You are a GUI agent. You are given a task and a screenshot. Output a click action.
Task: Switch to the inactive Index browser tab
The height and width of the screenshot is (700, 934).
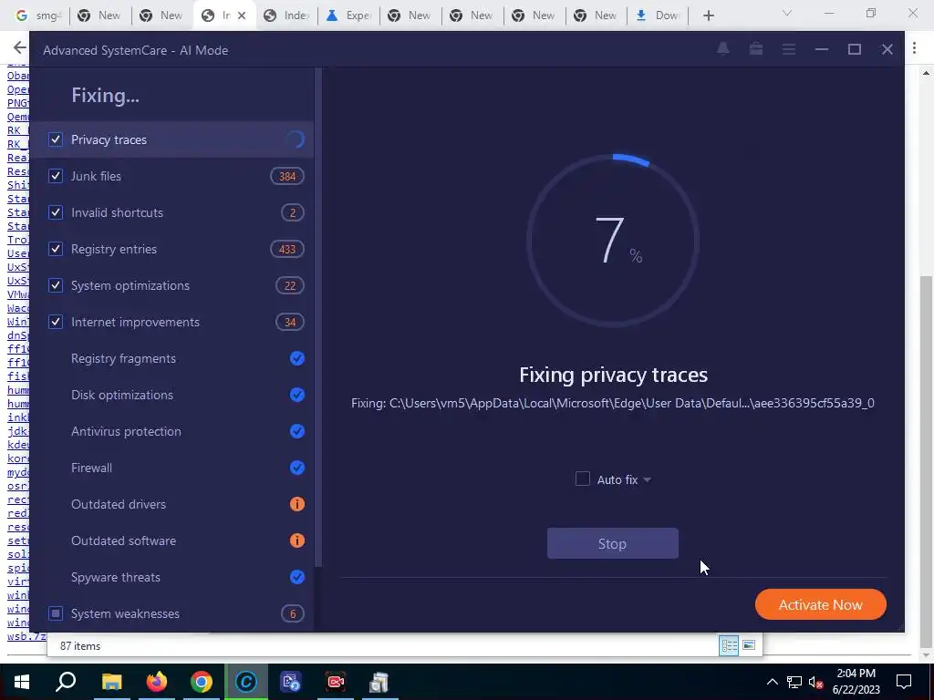(x=286, y=15)
